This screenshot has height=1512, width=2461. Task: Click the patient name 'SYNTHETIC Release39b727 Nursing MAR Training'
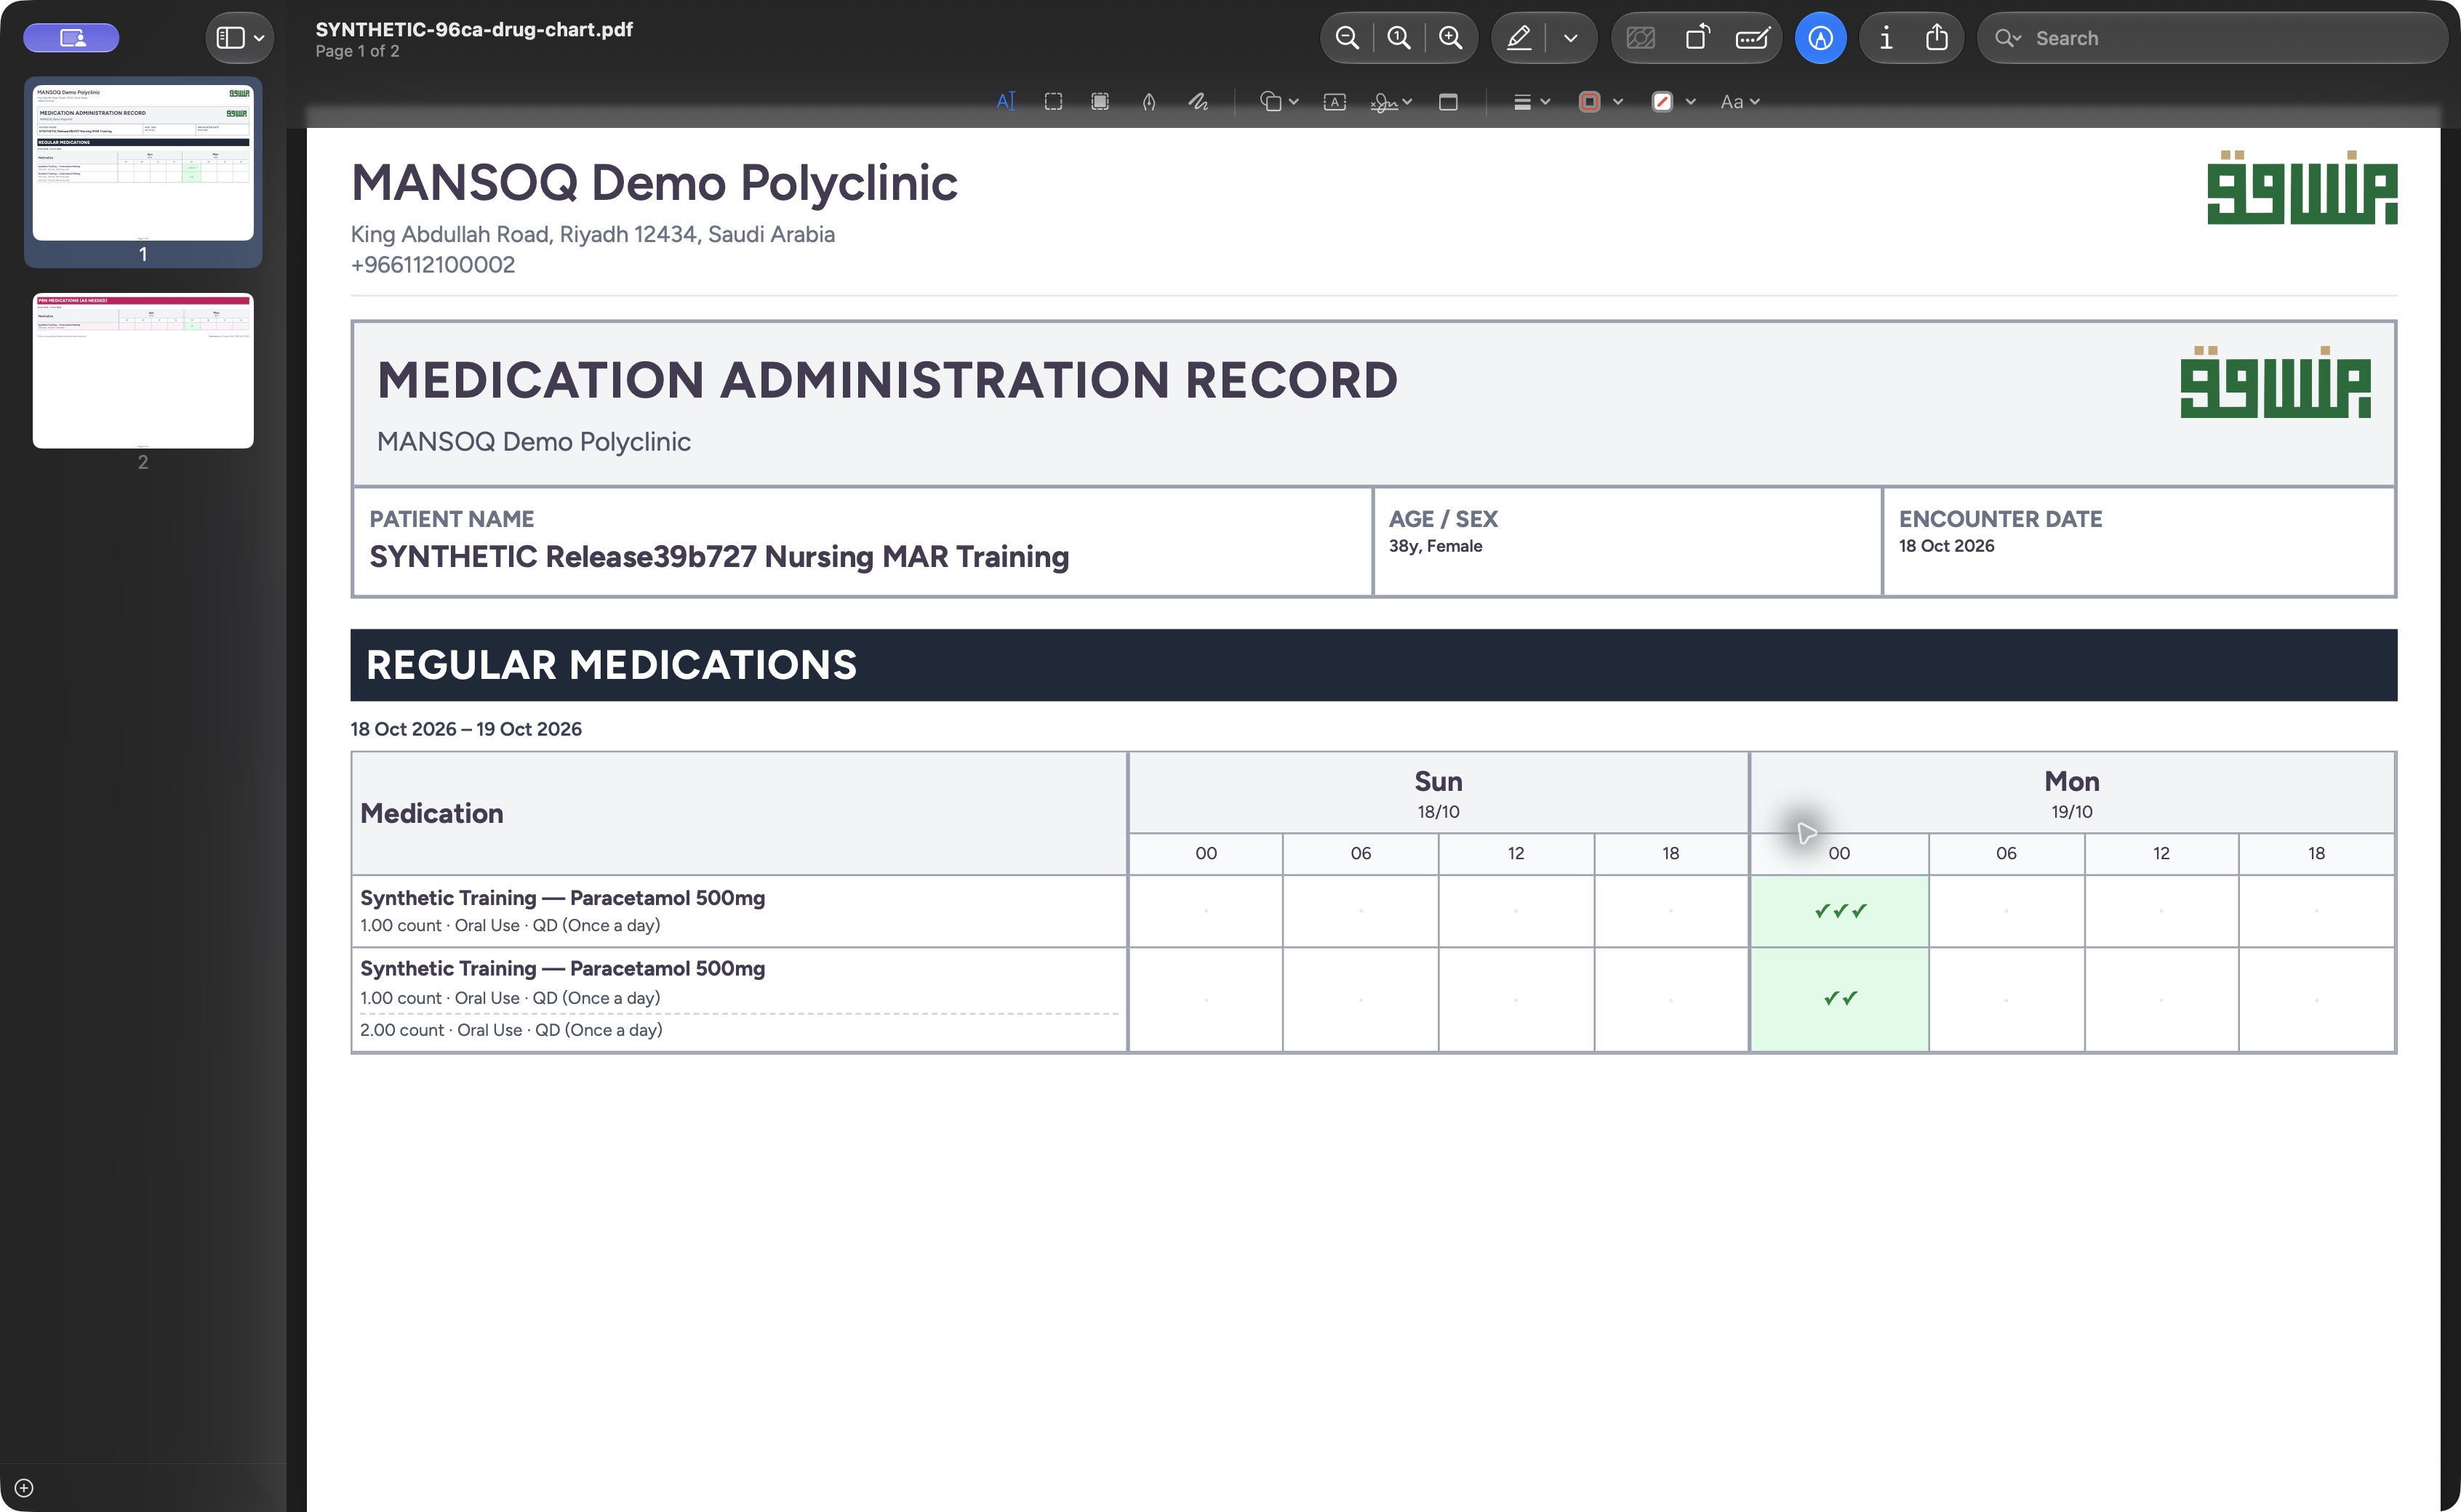point(719,556)
